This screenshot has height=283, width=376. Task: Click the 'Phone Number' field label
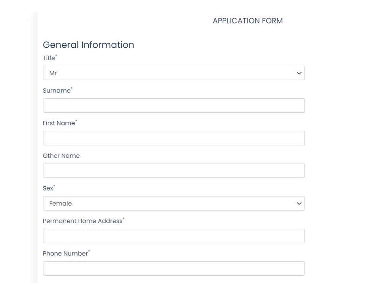pyautogui.click(x=65, y=253)
